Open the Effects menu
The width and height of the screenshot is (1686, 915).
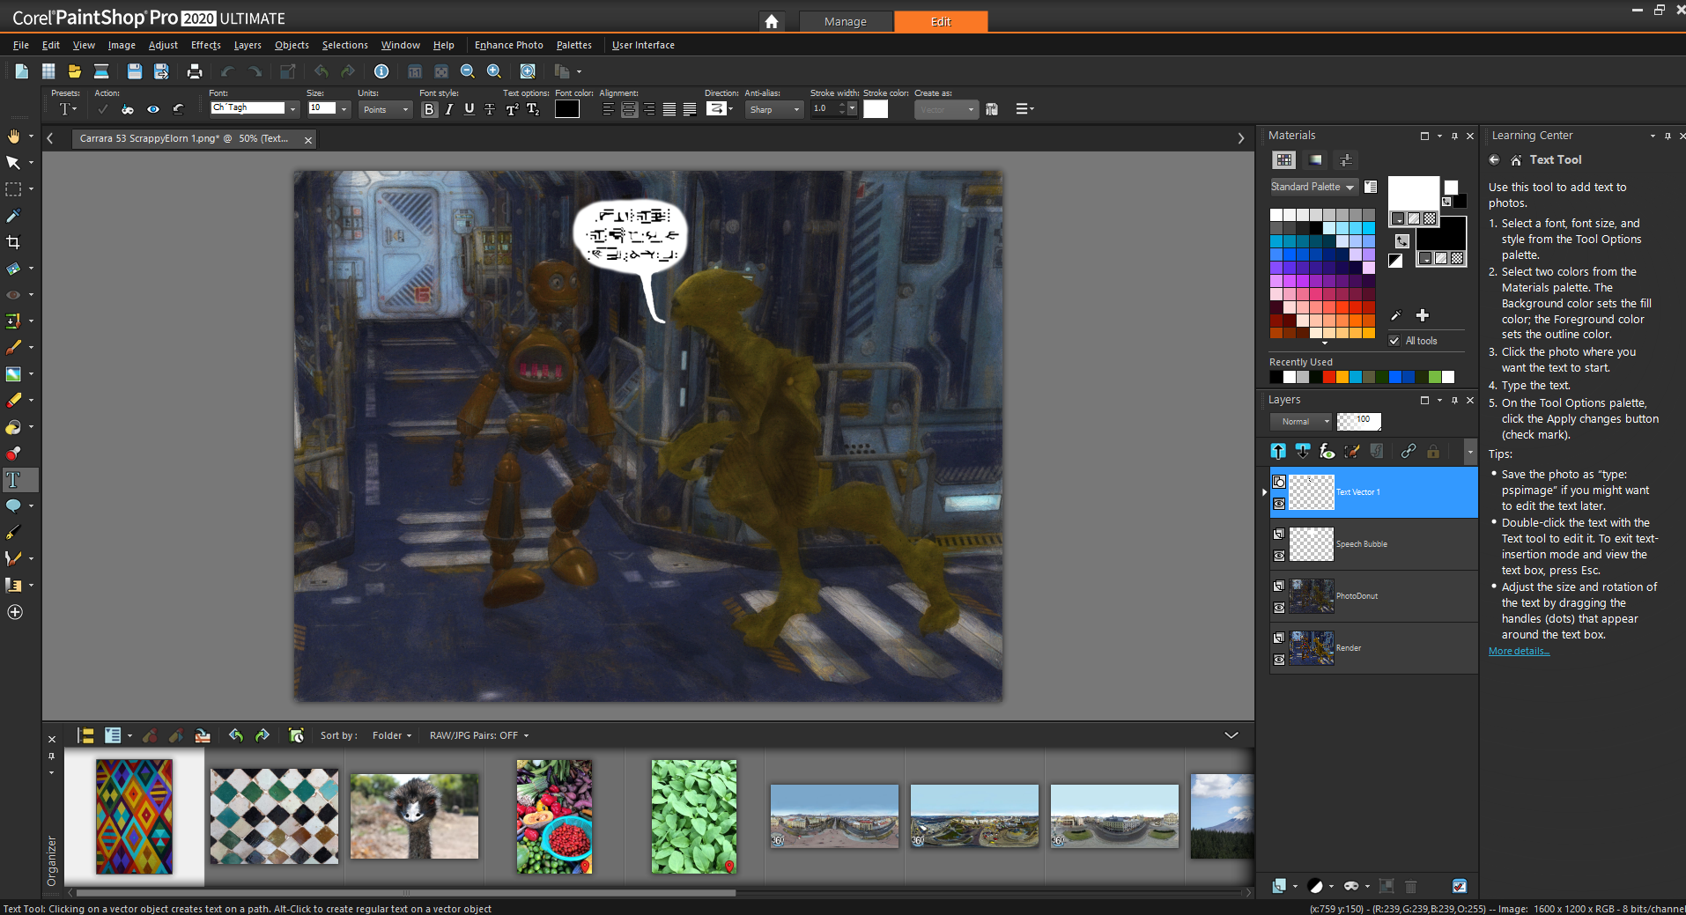tap(205, 45)
